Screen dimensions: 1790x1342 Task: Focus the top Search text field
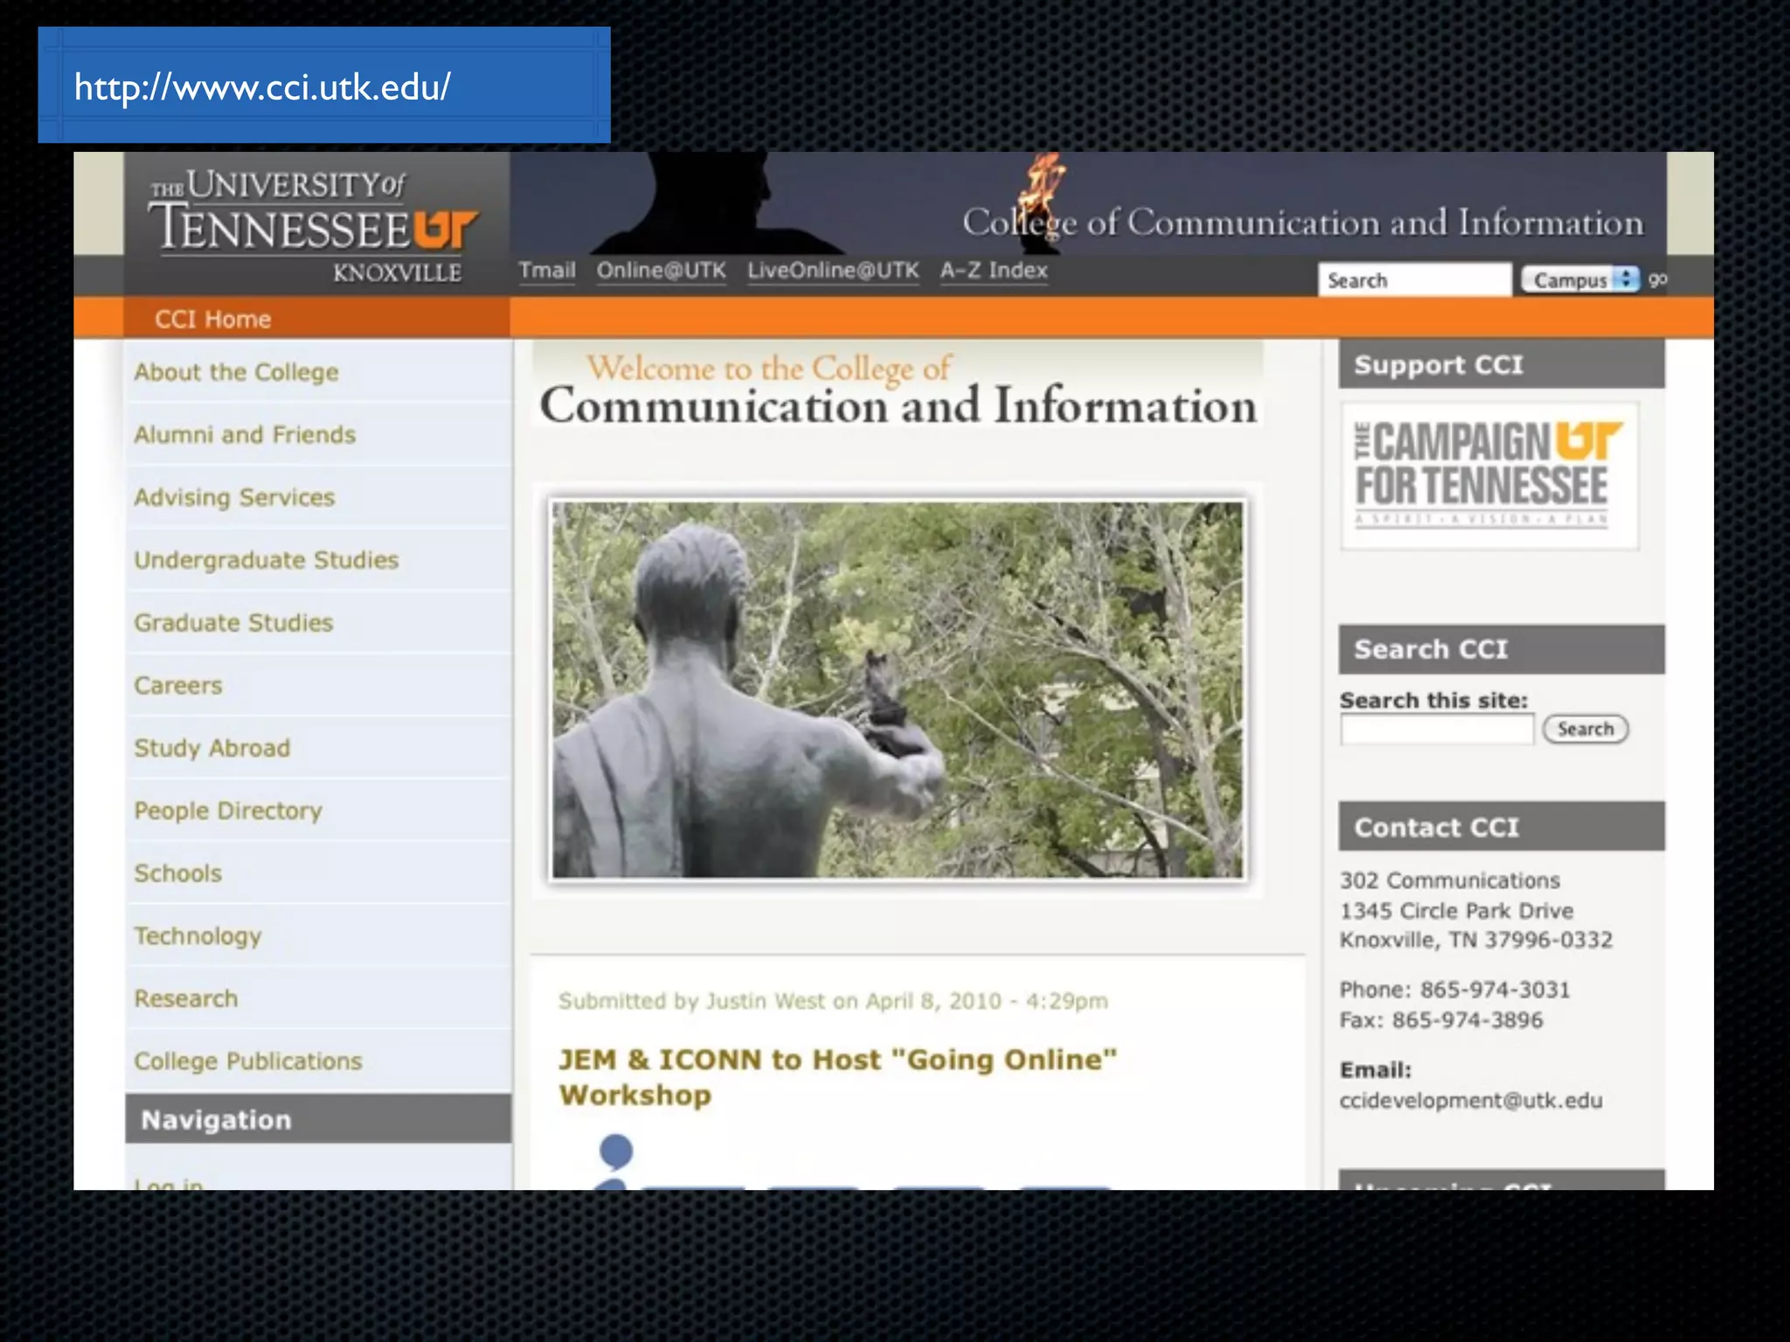1414,280
